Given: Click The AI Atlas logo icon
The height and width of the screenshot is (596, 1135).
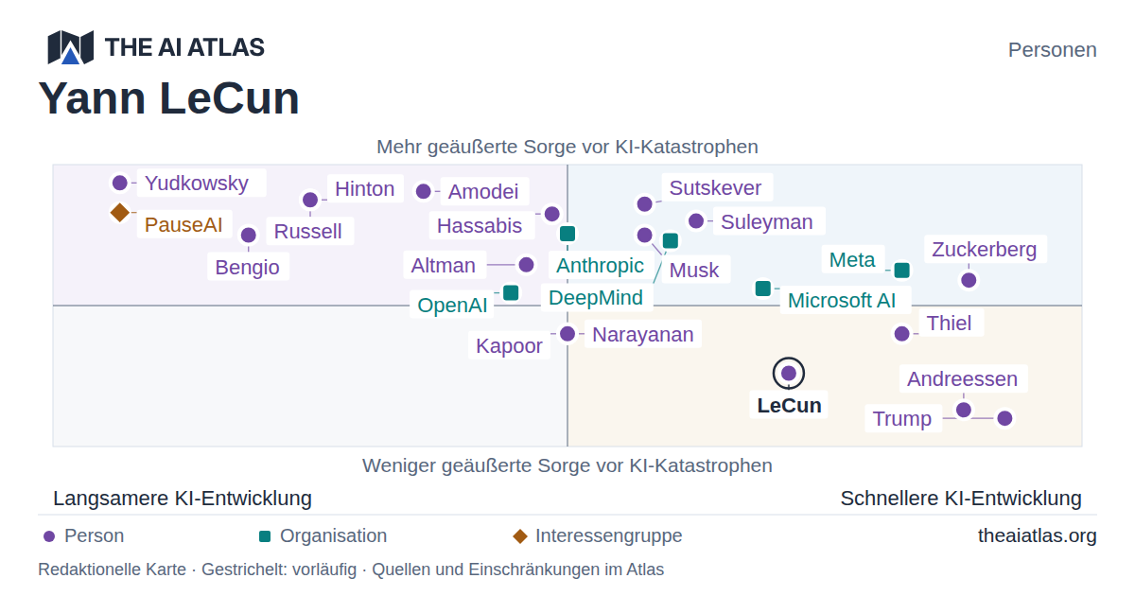Looking at the screenshot, I should (x=71, y=47).
